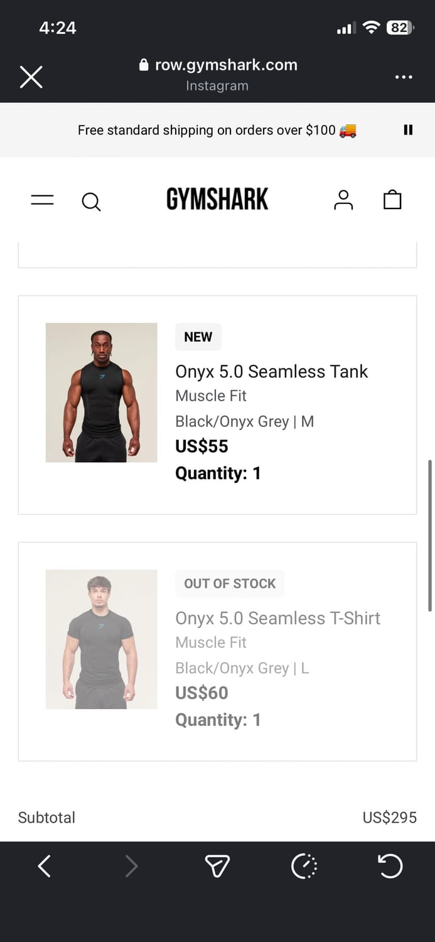The height and width of the screenshot is (942, 435).
Task: Tap the search magnifier icon
Action: click(x=91, y=202)
